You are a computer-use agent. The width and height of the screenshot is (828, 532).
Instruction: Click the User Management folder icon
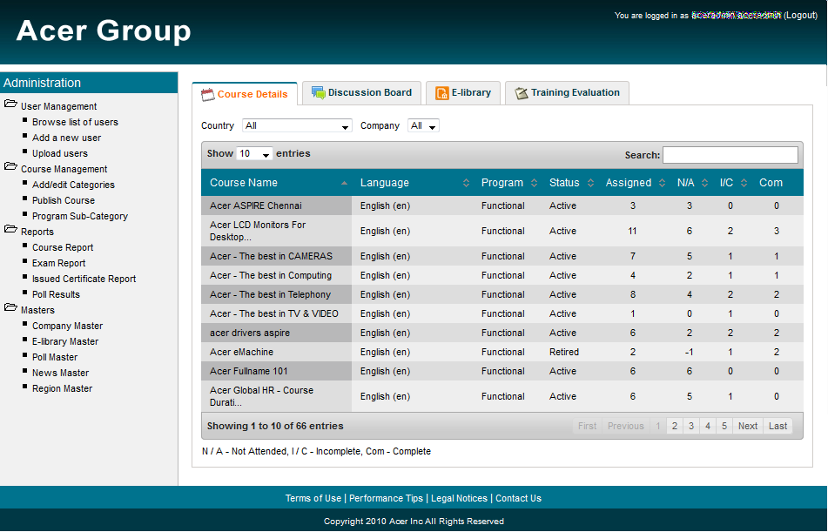point(10,104)
